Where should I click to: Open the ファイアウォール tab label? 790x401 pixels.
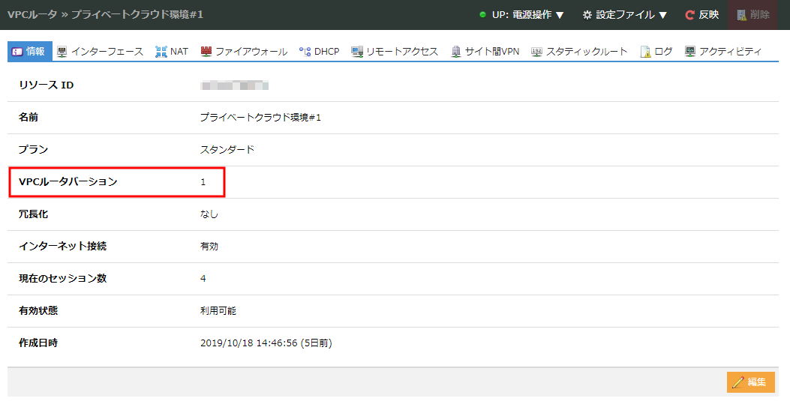tap(251, 52)
